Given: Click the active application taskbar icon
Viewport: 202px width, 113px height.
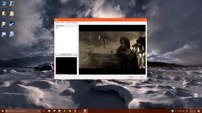Looking at the screenshot, I should click(85, 111).
